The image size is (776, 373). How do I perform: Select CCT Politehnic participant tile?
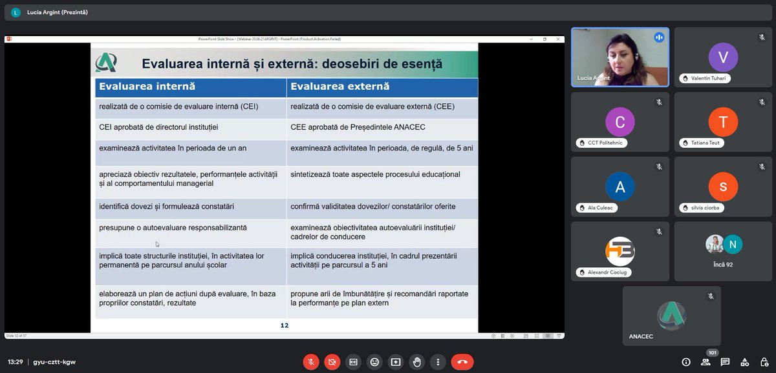coord(620,122)
